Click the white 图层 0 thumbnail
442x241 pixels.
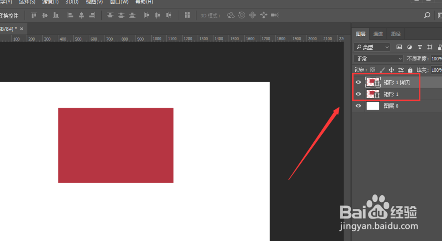(373, 106)
